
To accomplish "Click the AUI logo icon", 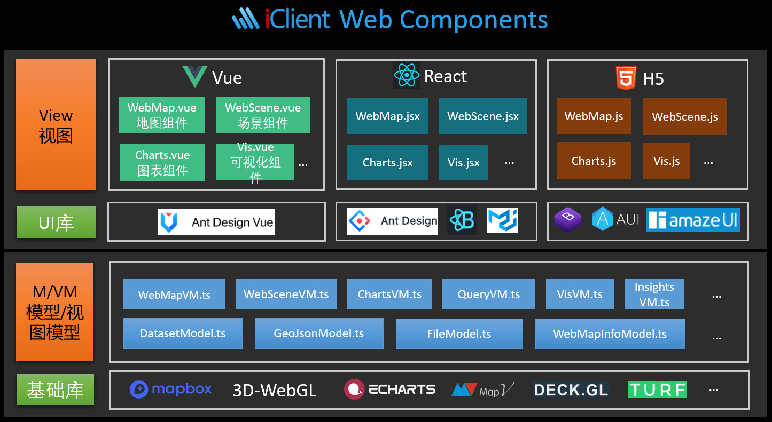I will pyautogui.click(x=615, y=219).
